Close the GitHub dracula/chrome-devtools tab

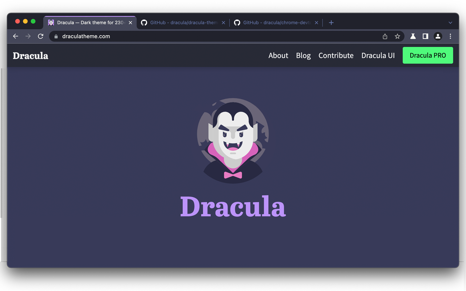pos(316,23)
